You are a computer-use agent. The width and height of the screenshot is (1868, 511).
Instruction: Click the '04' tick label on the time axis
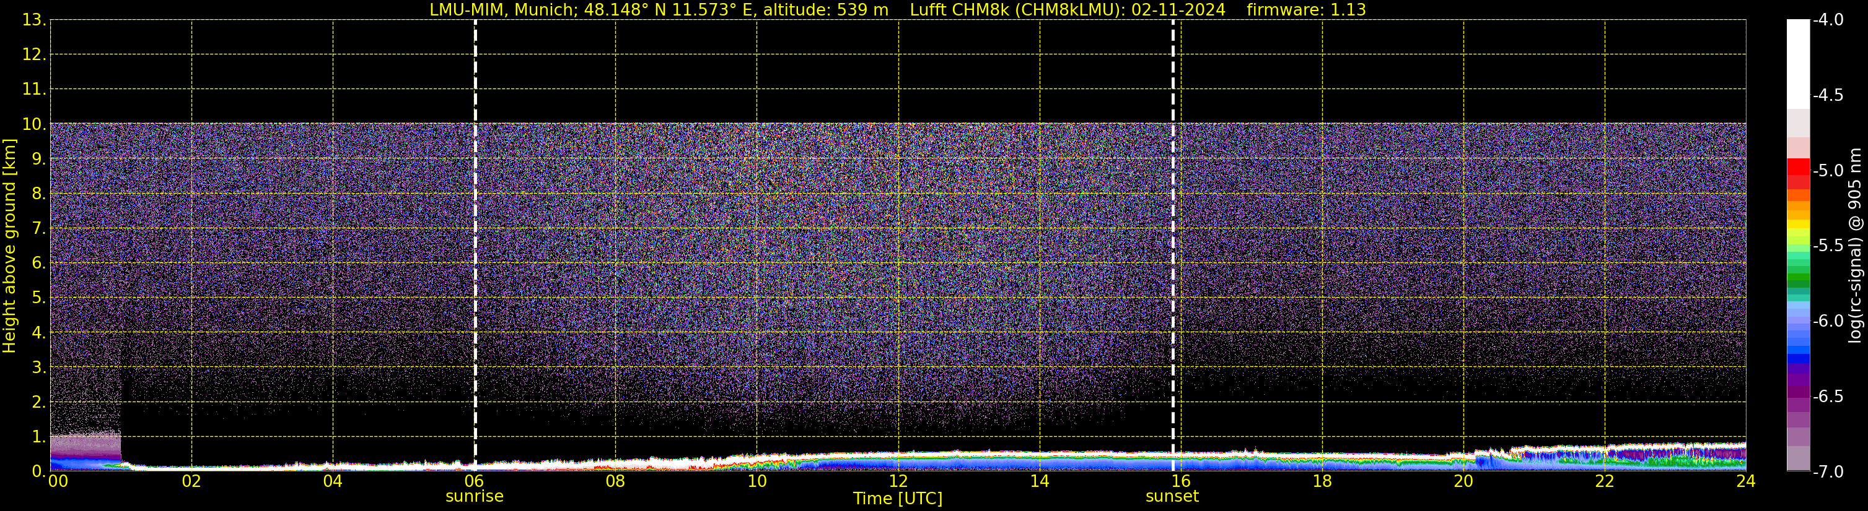(332, 481)
